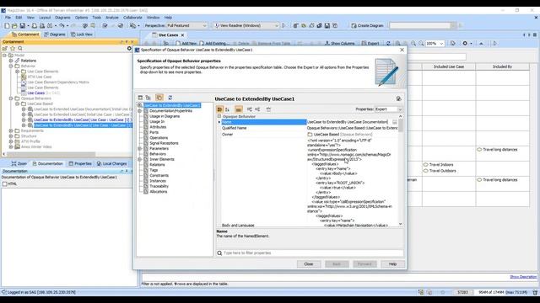Image resolution: width=540 pixels, height=303 pixels.
Task: Open the Collaborate menu
Action: (132, 18)
